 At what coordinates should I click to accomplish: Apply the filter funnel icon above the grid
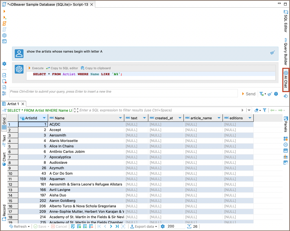[264, 110]
